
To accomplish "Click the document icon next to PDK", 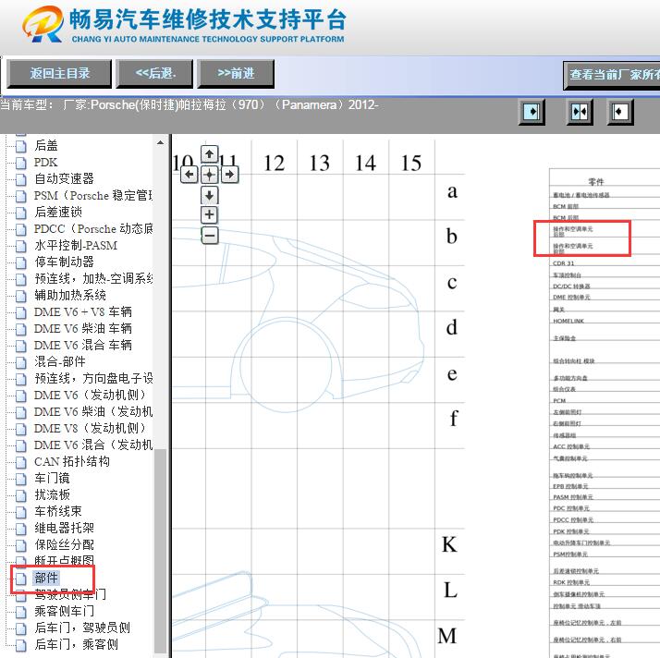I will point(20,163).
